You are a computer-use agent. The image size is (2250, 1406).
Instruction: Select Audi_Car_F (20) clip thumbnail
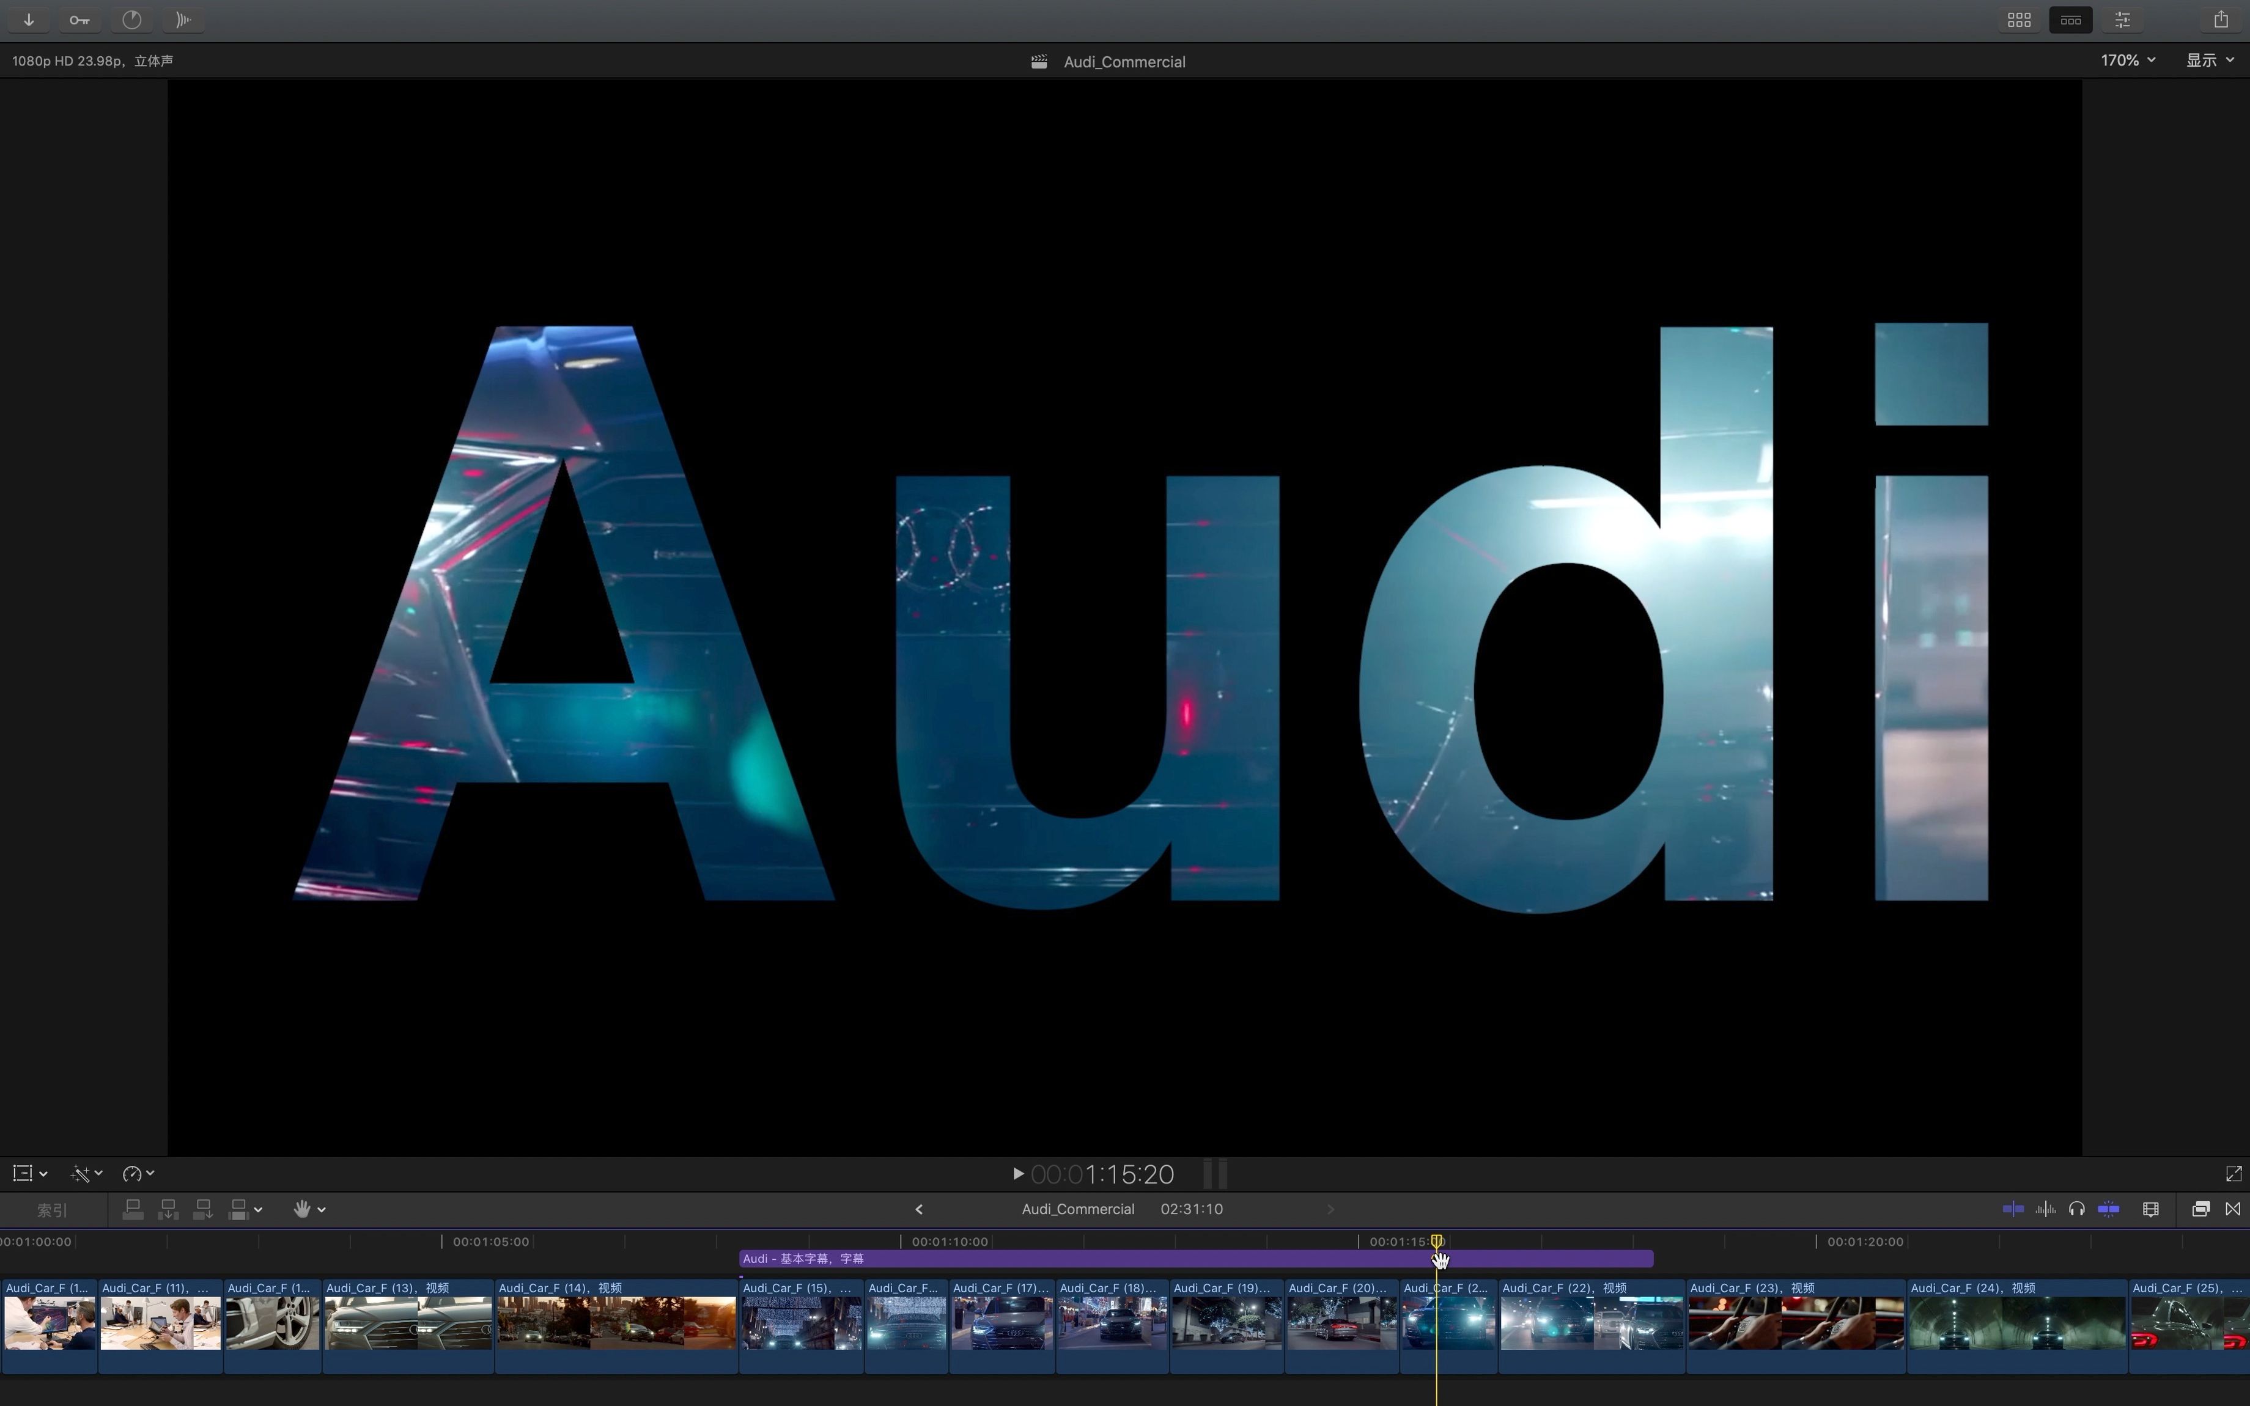1341,1323
